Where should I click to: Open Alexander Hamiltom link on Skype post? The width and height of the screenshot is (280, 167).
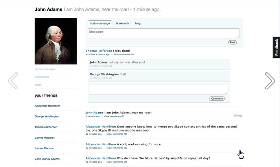[x=101, y=126]
